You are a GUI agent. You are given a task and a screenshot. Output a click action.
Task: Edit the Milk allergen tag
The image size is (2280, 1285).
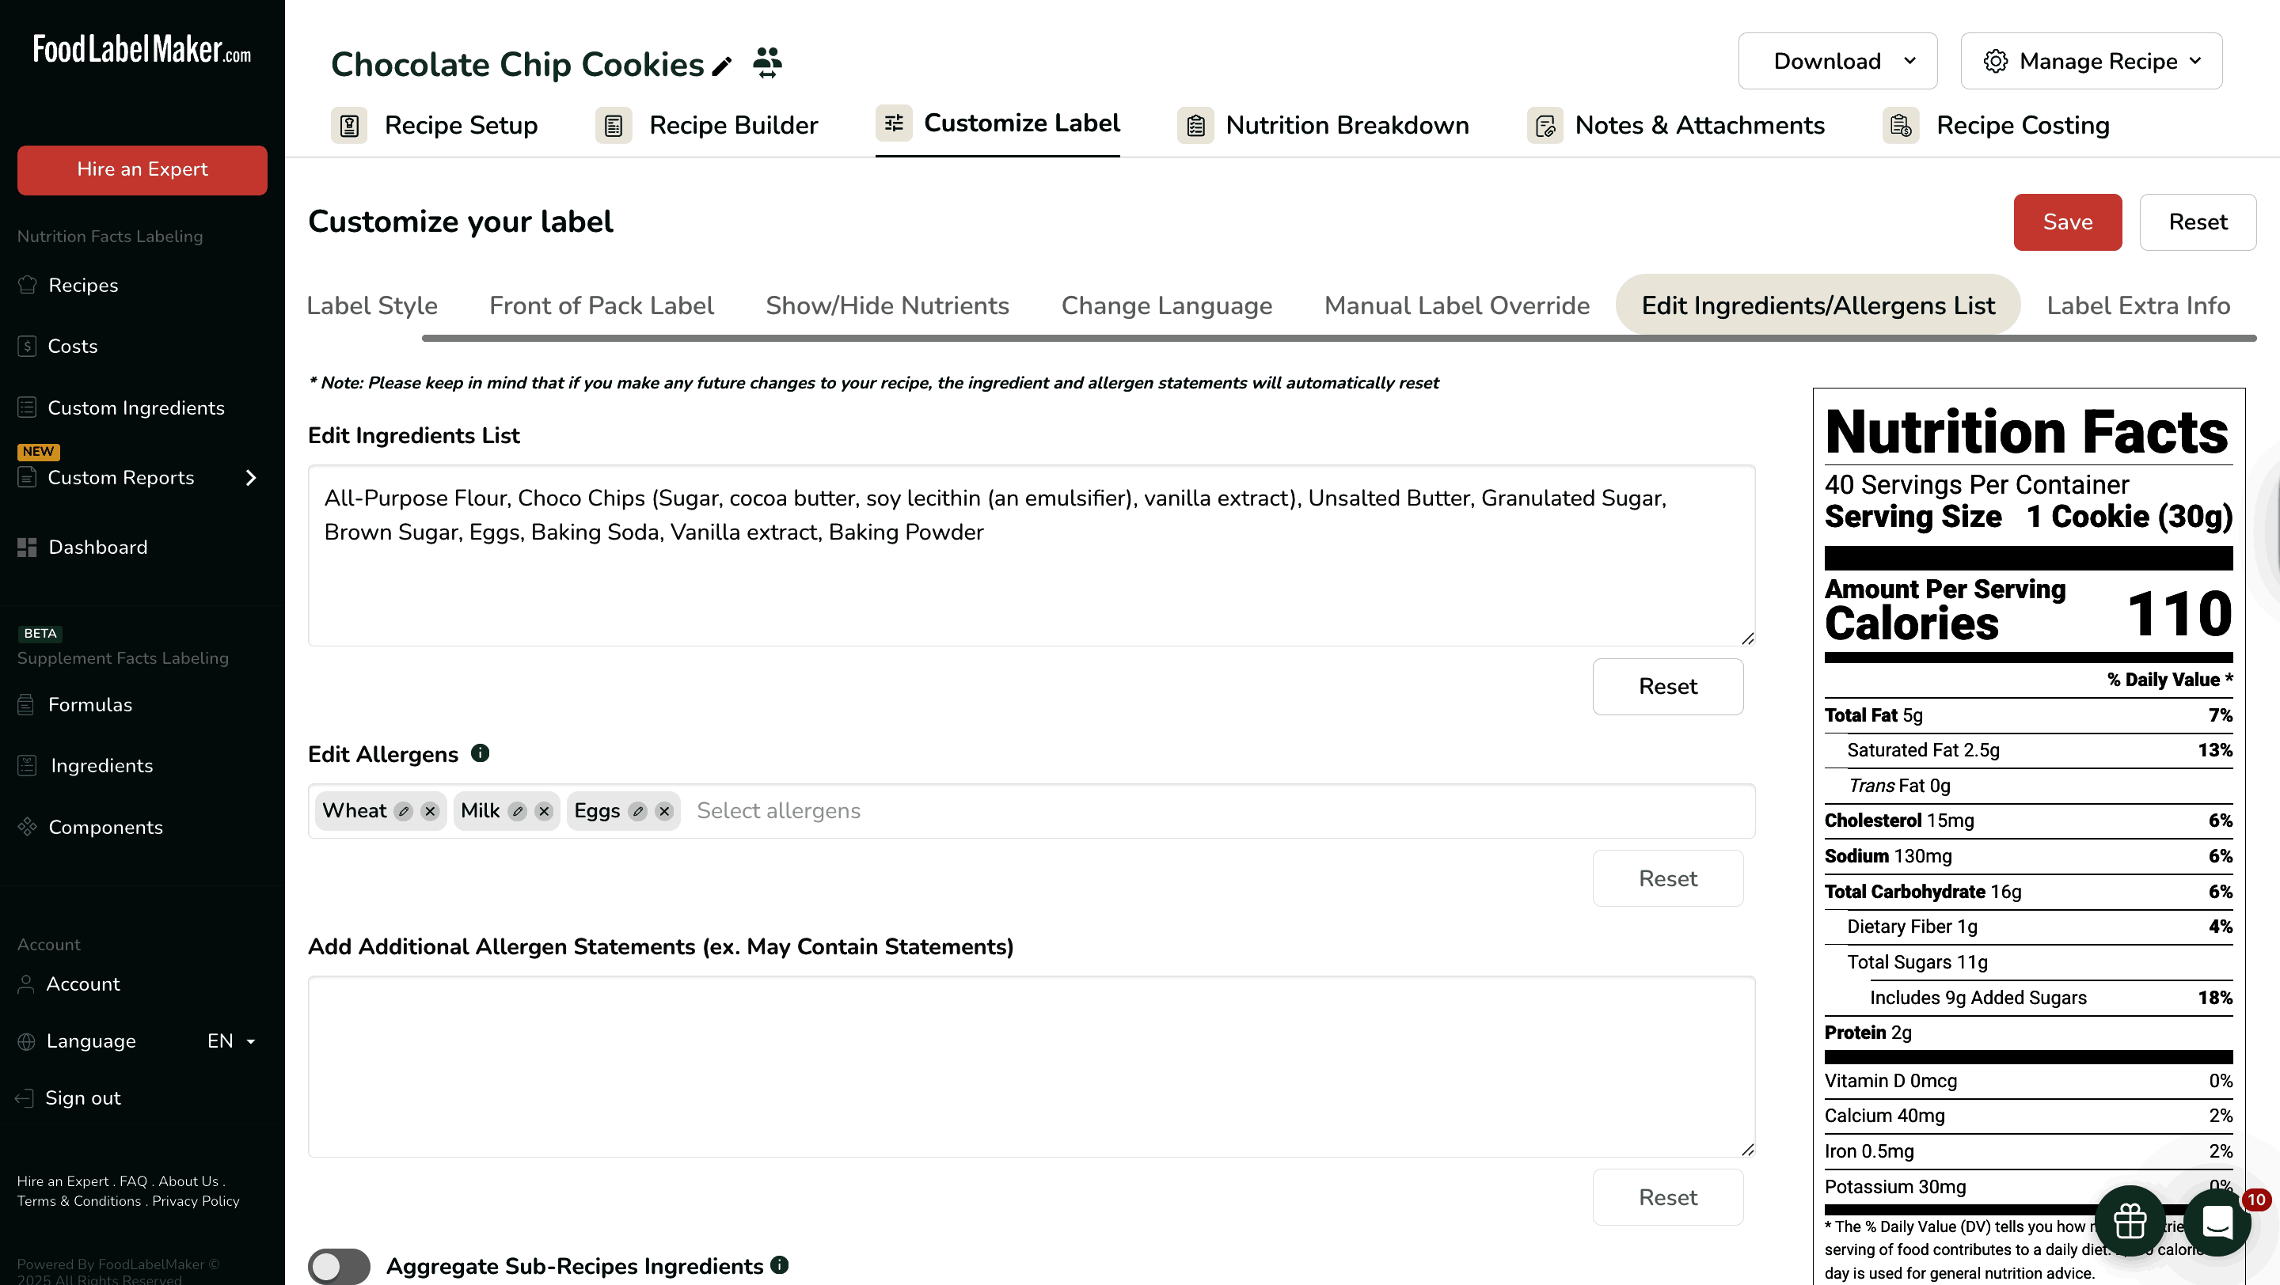pos(518,811)
